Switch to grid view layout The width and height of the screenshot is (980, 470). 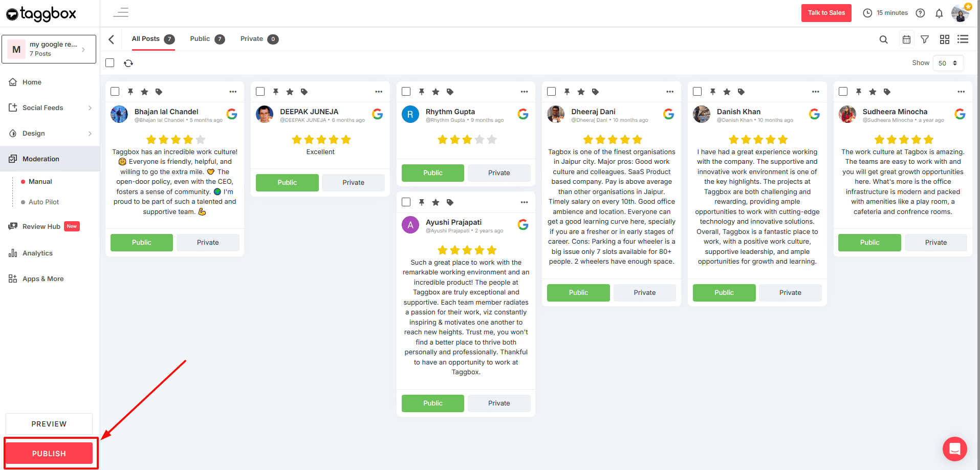point(944,39)
